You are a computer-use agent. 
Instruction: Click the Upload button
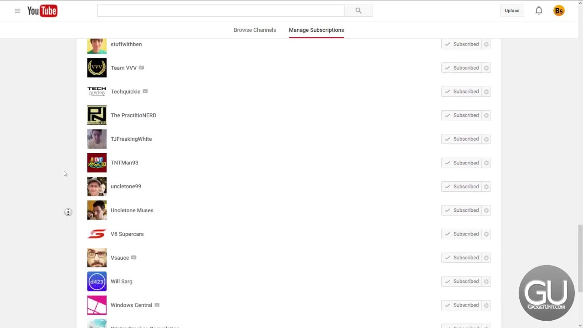(512, 10)
